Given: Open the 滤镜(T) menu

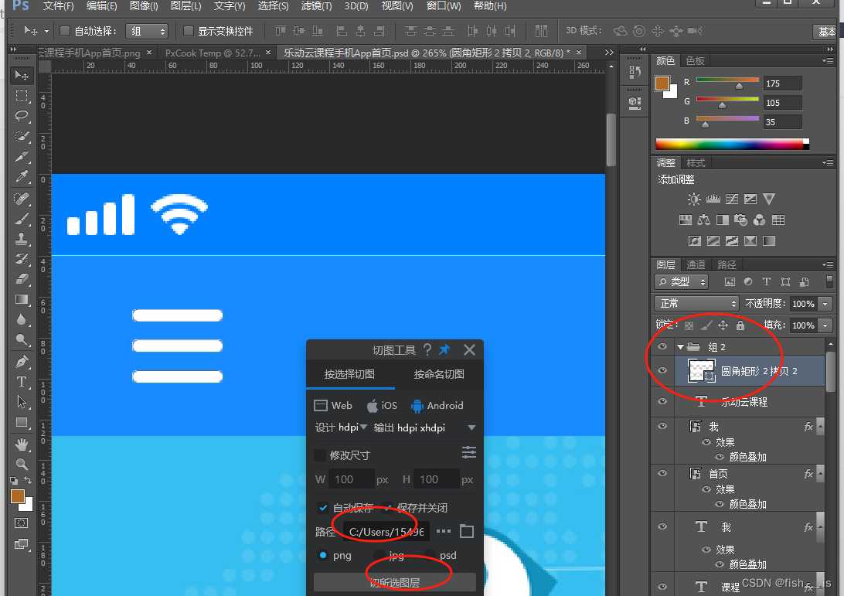Looking at the screenshot, I should click(317, 6).
